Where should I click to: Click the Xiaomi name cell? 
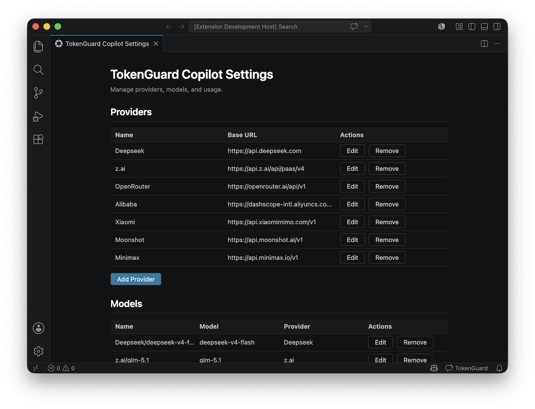tap(125, 222)
